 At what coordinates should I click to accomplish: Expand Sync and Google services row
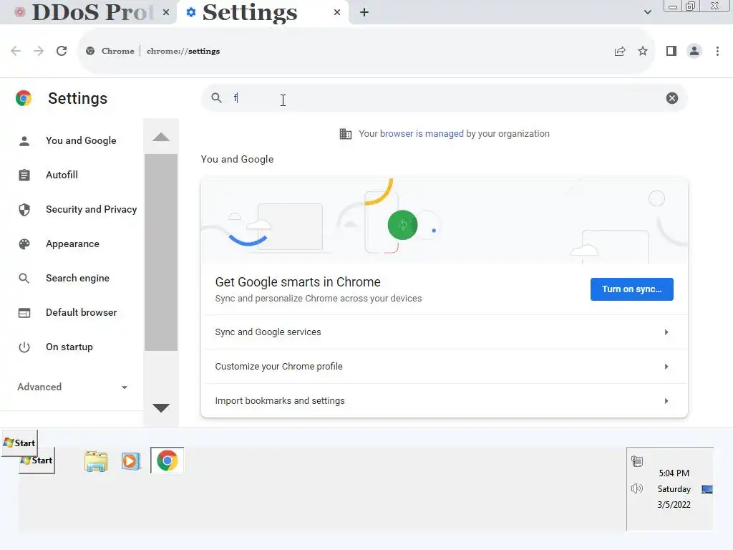(444, 332)
